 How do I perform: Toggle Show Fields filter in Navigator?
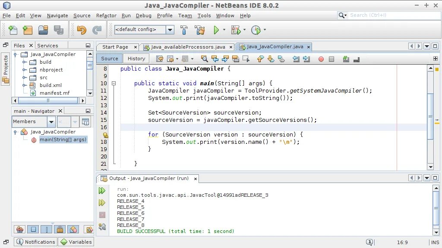[x=33, y=229]
